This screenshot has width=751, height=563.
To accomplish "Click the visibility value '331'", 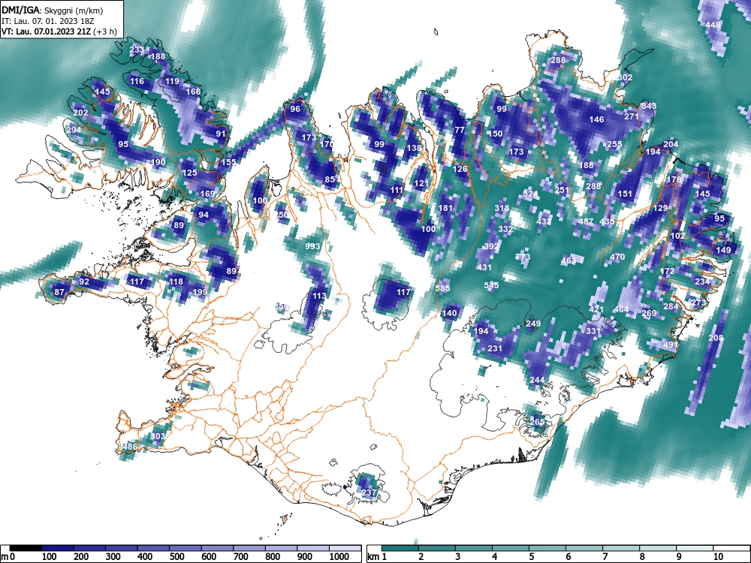I will [593, 331].
